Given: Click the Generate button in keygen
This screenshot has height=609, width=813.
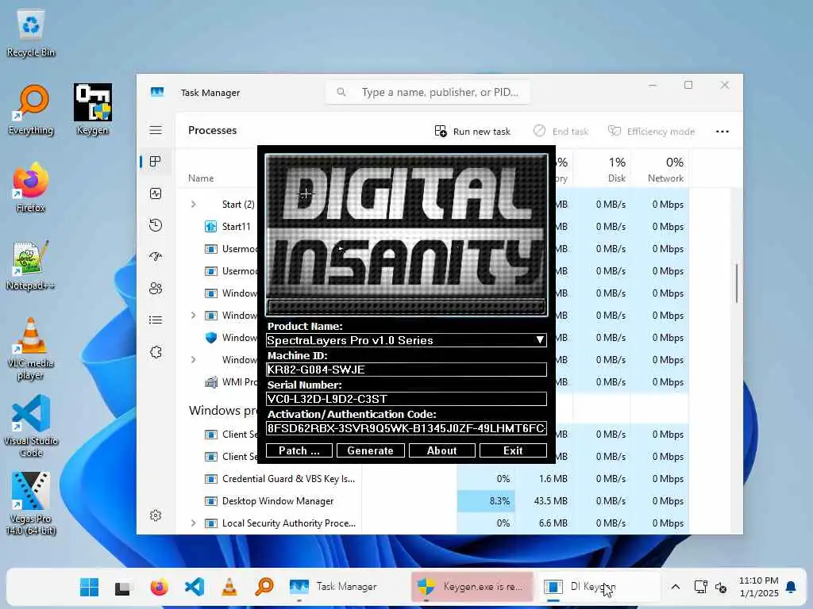Looking at the screenshot, I should (370, 450).
